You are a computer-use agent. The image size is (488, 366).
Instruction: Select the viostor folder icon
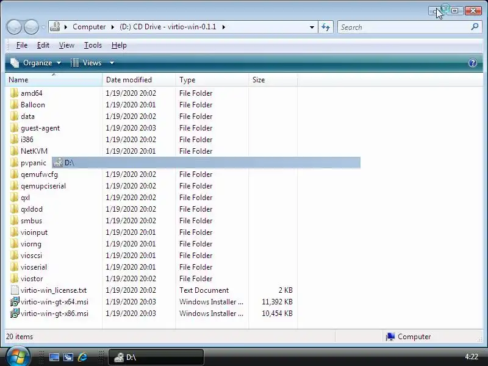click(x=14, y=279)
